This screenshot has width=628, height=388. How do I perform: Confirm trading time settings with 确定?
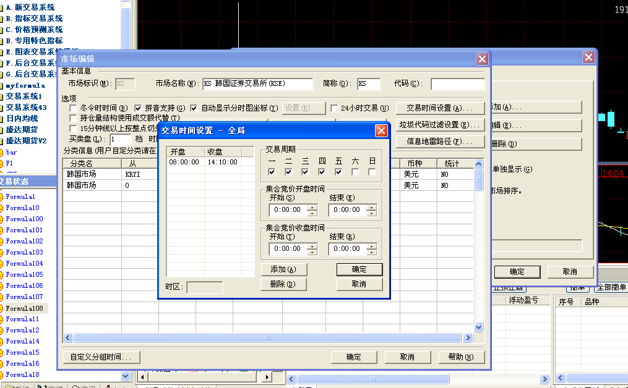pos(359,269)
